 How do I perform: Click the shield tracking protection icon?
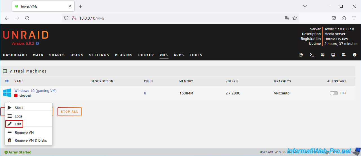click(66, 18)
